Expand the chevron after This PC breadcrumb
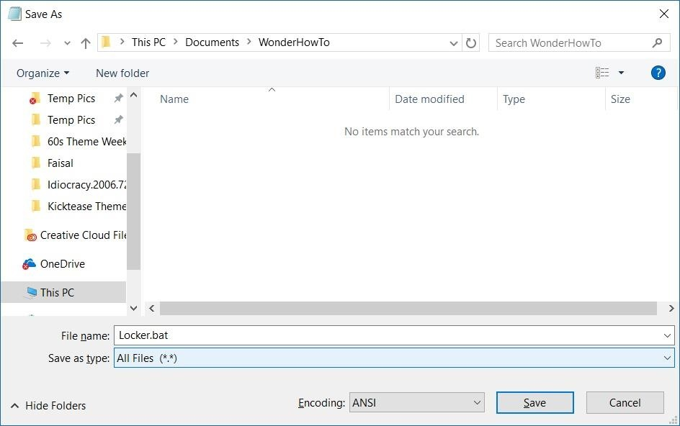 tap(176, 42)
